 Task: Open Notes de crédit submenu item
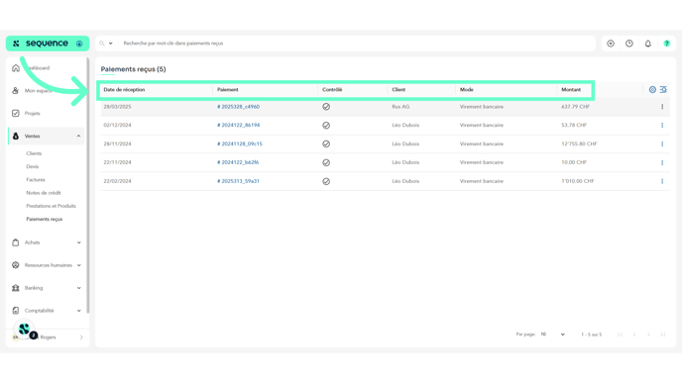tap(44, 193)
